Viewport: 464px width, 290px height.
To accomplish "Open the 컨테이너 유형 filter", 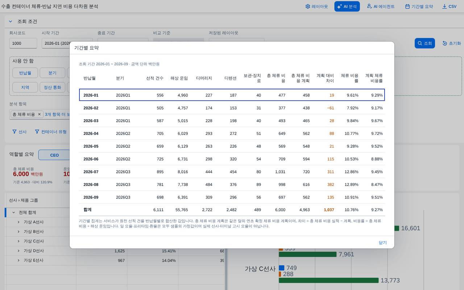I will point(51,132).
